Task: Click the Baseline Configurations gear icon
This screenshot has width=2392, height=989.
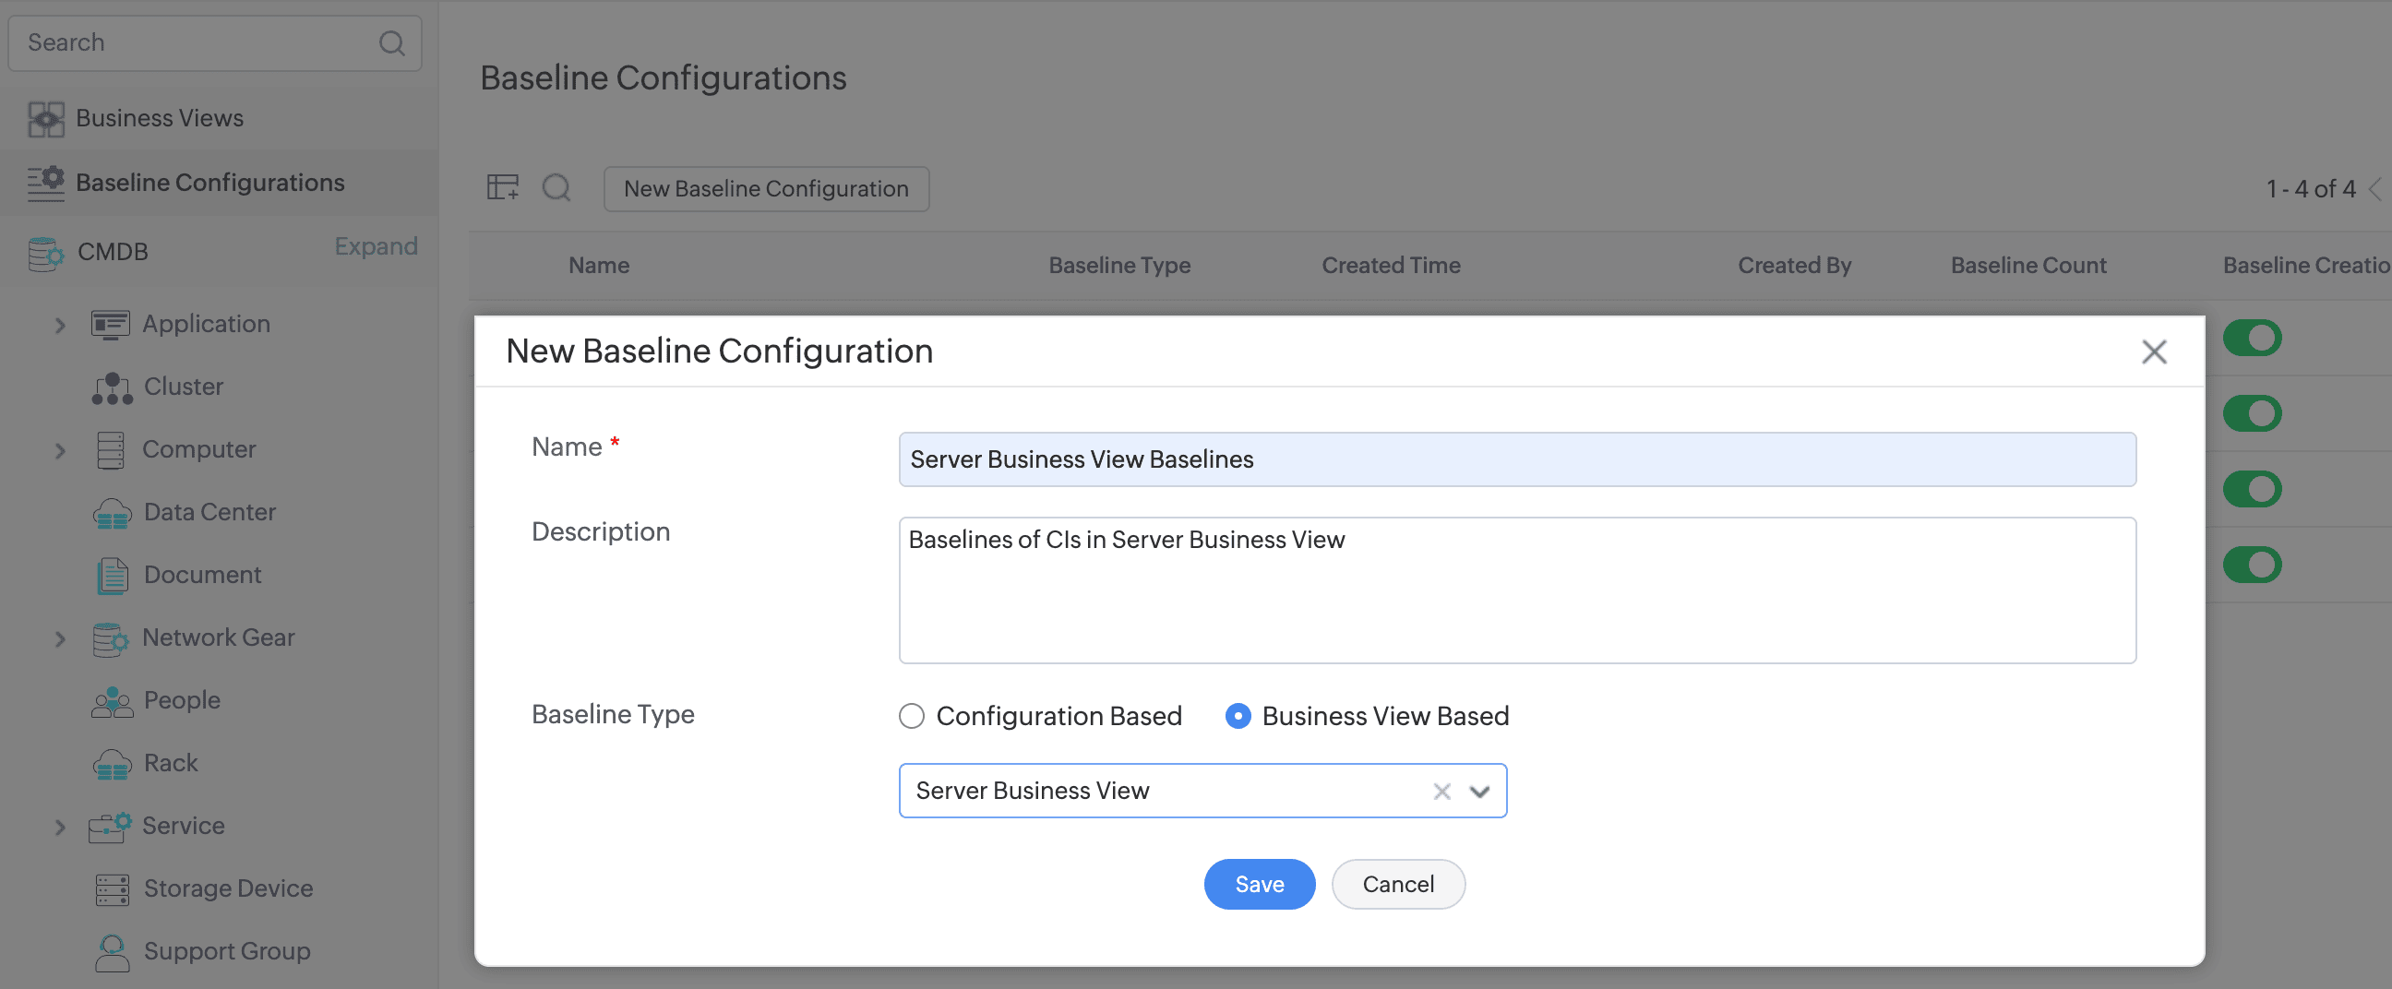Action: pos(44,182)
